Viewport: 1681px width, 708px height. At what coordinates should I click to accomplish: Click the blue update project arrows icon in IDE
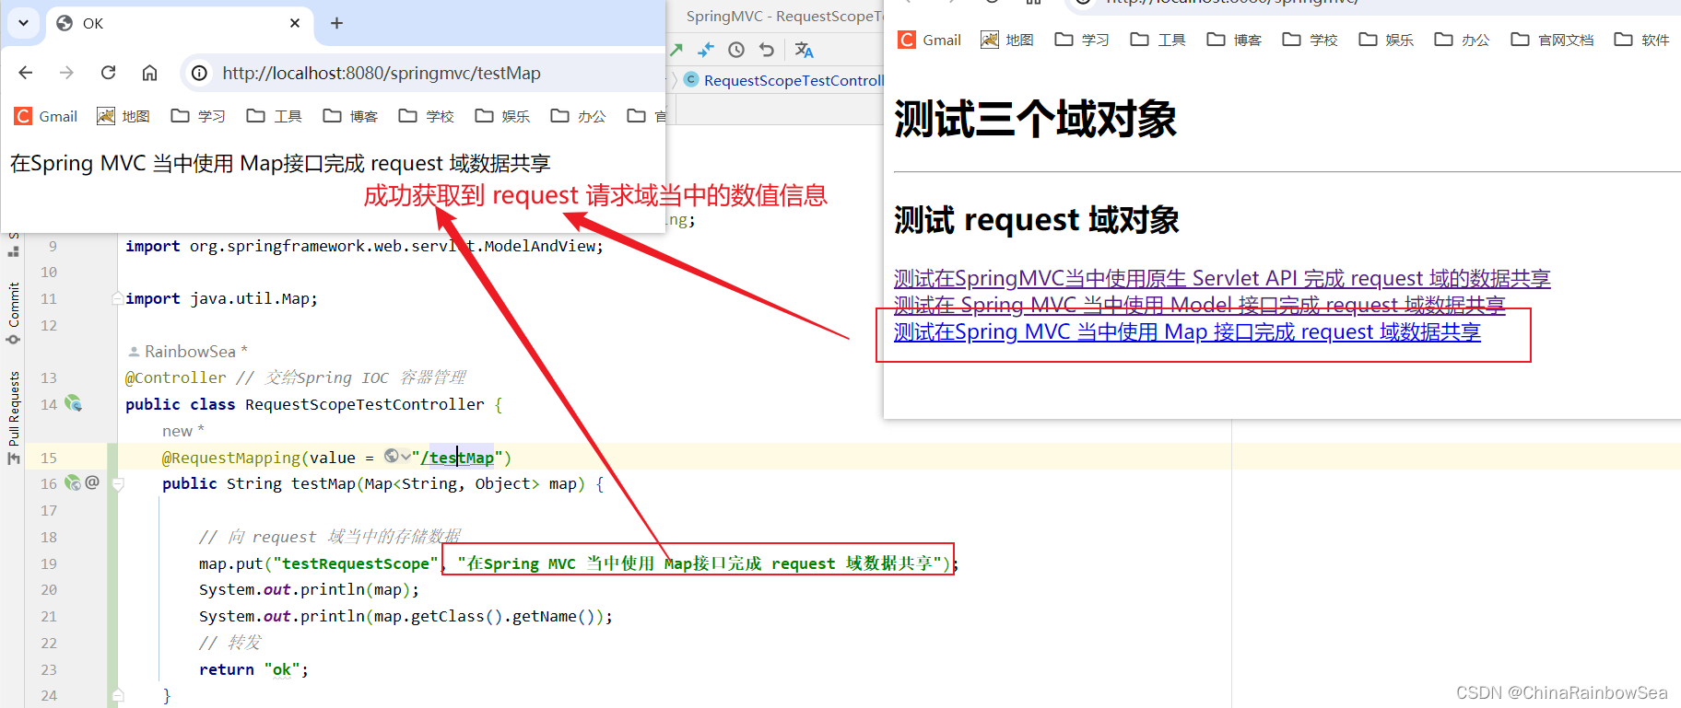[x=706, y=50]
